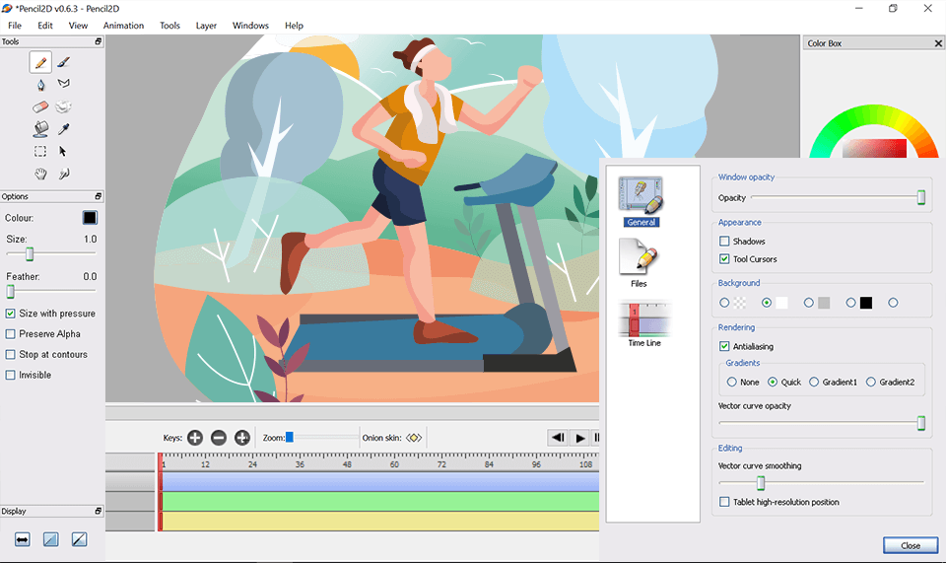This screenshot has width=946, height=563.
Task: Close the preferences dialog
Action: coord(910,545)
